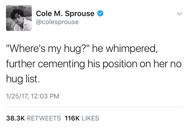Viewport: 188px width, 128px height.
Task: Click the blue verified badge icon
Action: tap(100, 14)
